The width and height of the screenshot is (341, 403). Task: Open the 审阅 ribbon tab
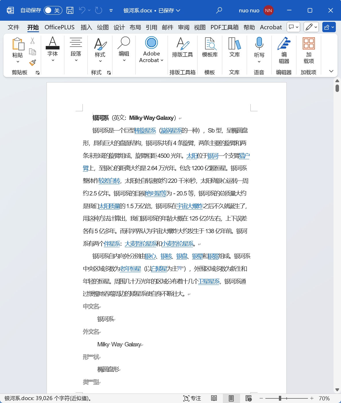pos(184,27)
